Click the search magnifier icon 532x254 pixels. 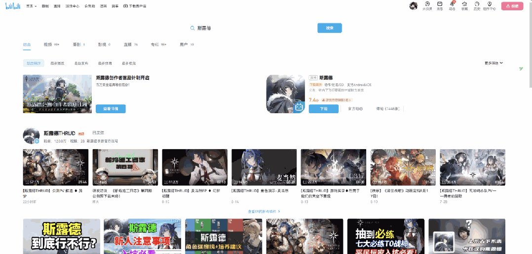coord(192,28)
